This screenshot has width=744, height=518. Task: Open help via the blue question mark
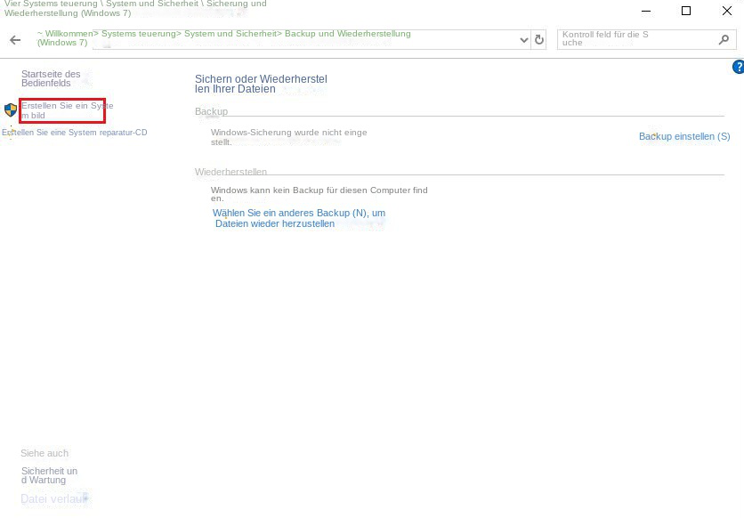pyautogui.click(x=737, y=67)
